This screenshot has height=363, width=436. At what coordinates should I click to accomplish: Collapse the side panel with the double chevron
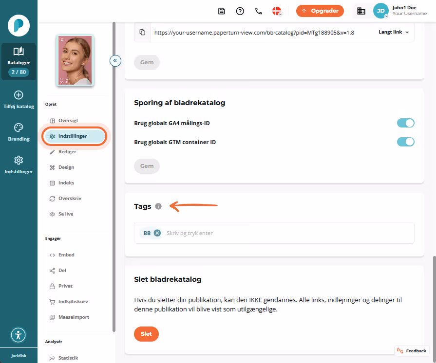click(115, 60)
